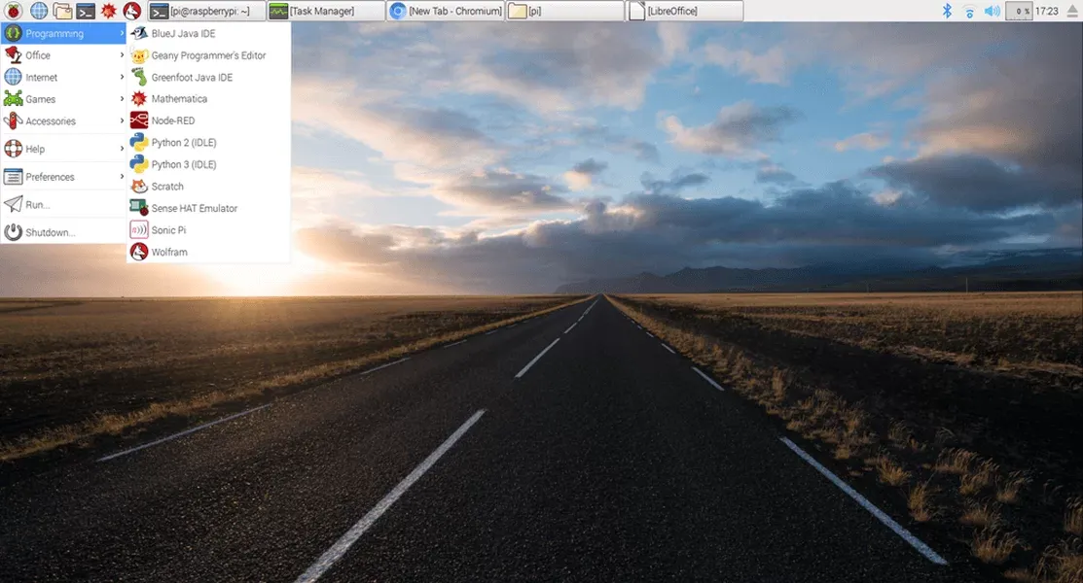1083x583 pixels.
Task: Click the CPU usage monitor showing 0 %
Action: (x=1019, y=11)
